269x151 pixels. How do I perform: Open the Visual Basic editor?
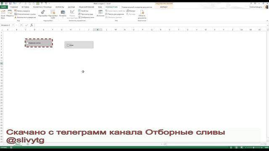pyautogui.click(x=3, y=14)
